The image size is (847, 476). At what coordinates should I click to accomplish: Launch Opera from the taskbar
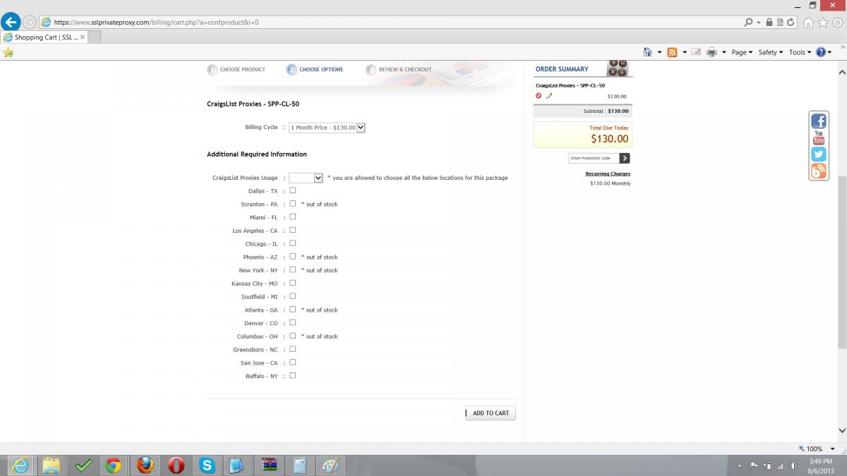(x=176, y=465)
